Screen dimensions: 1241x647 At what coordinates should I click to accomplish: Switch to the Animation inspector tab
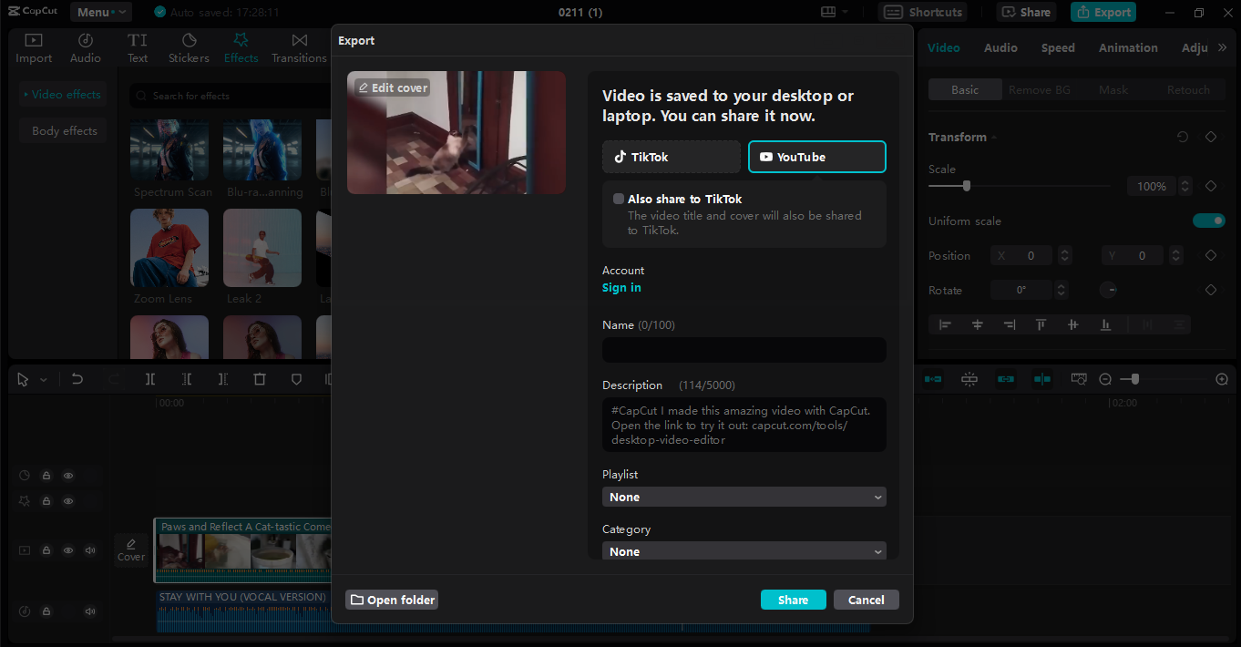click(x=1128, y=47)
